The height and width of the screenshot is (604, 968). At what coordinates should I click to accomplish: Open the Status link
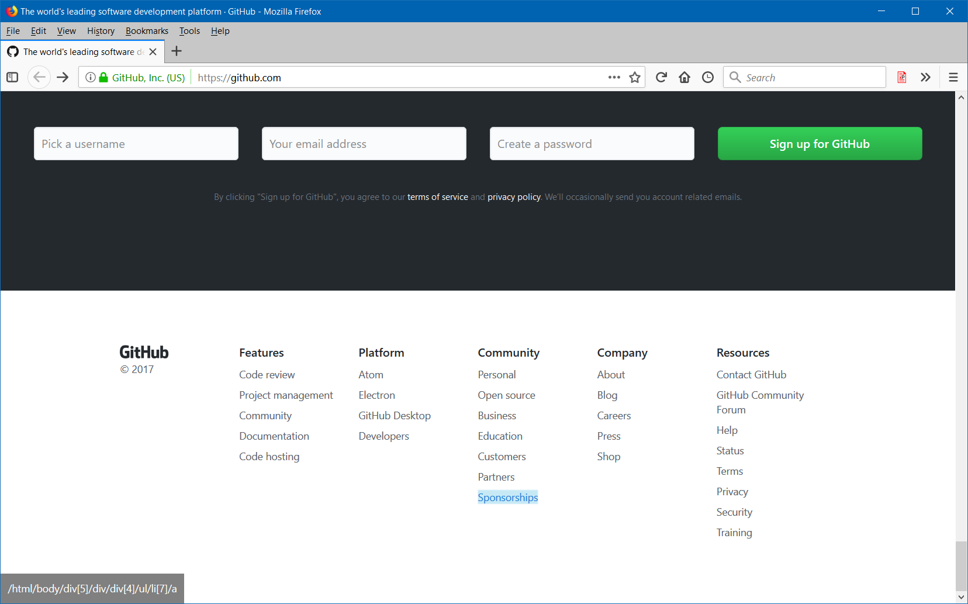731,451
